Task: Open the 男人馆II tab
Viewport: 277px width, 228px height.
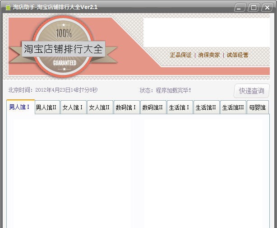Action: tap(47, 107)
